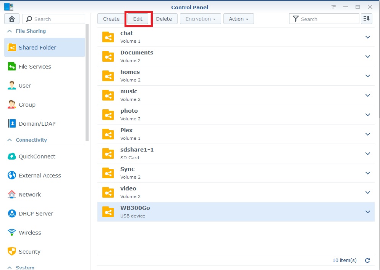380x270 pixels.
Task: Collapse the Connectivity section
Action: click(10, 140)
